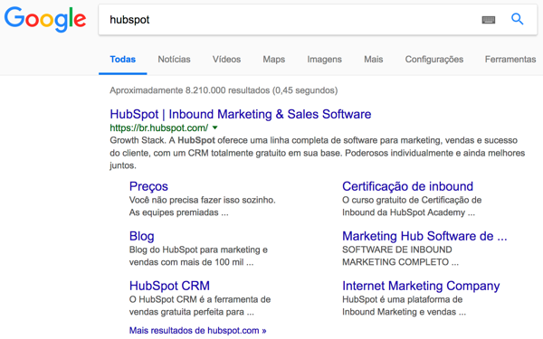Image resolution: width=543 pixels, height=339 pixels.
Task: Go to the Maps tab
Action: [274, 59]
